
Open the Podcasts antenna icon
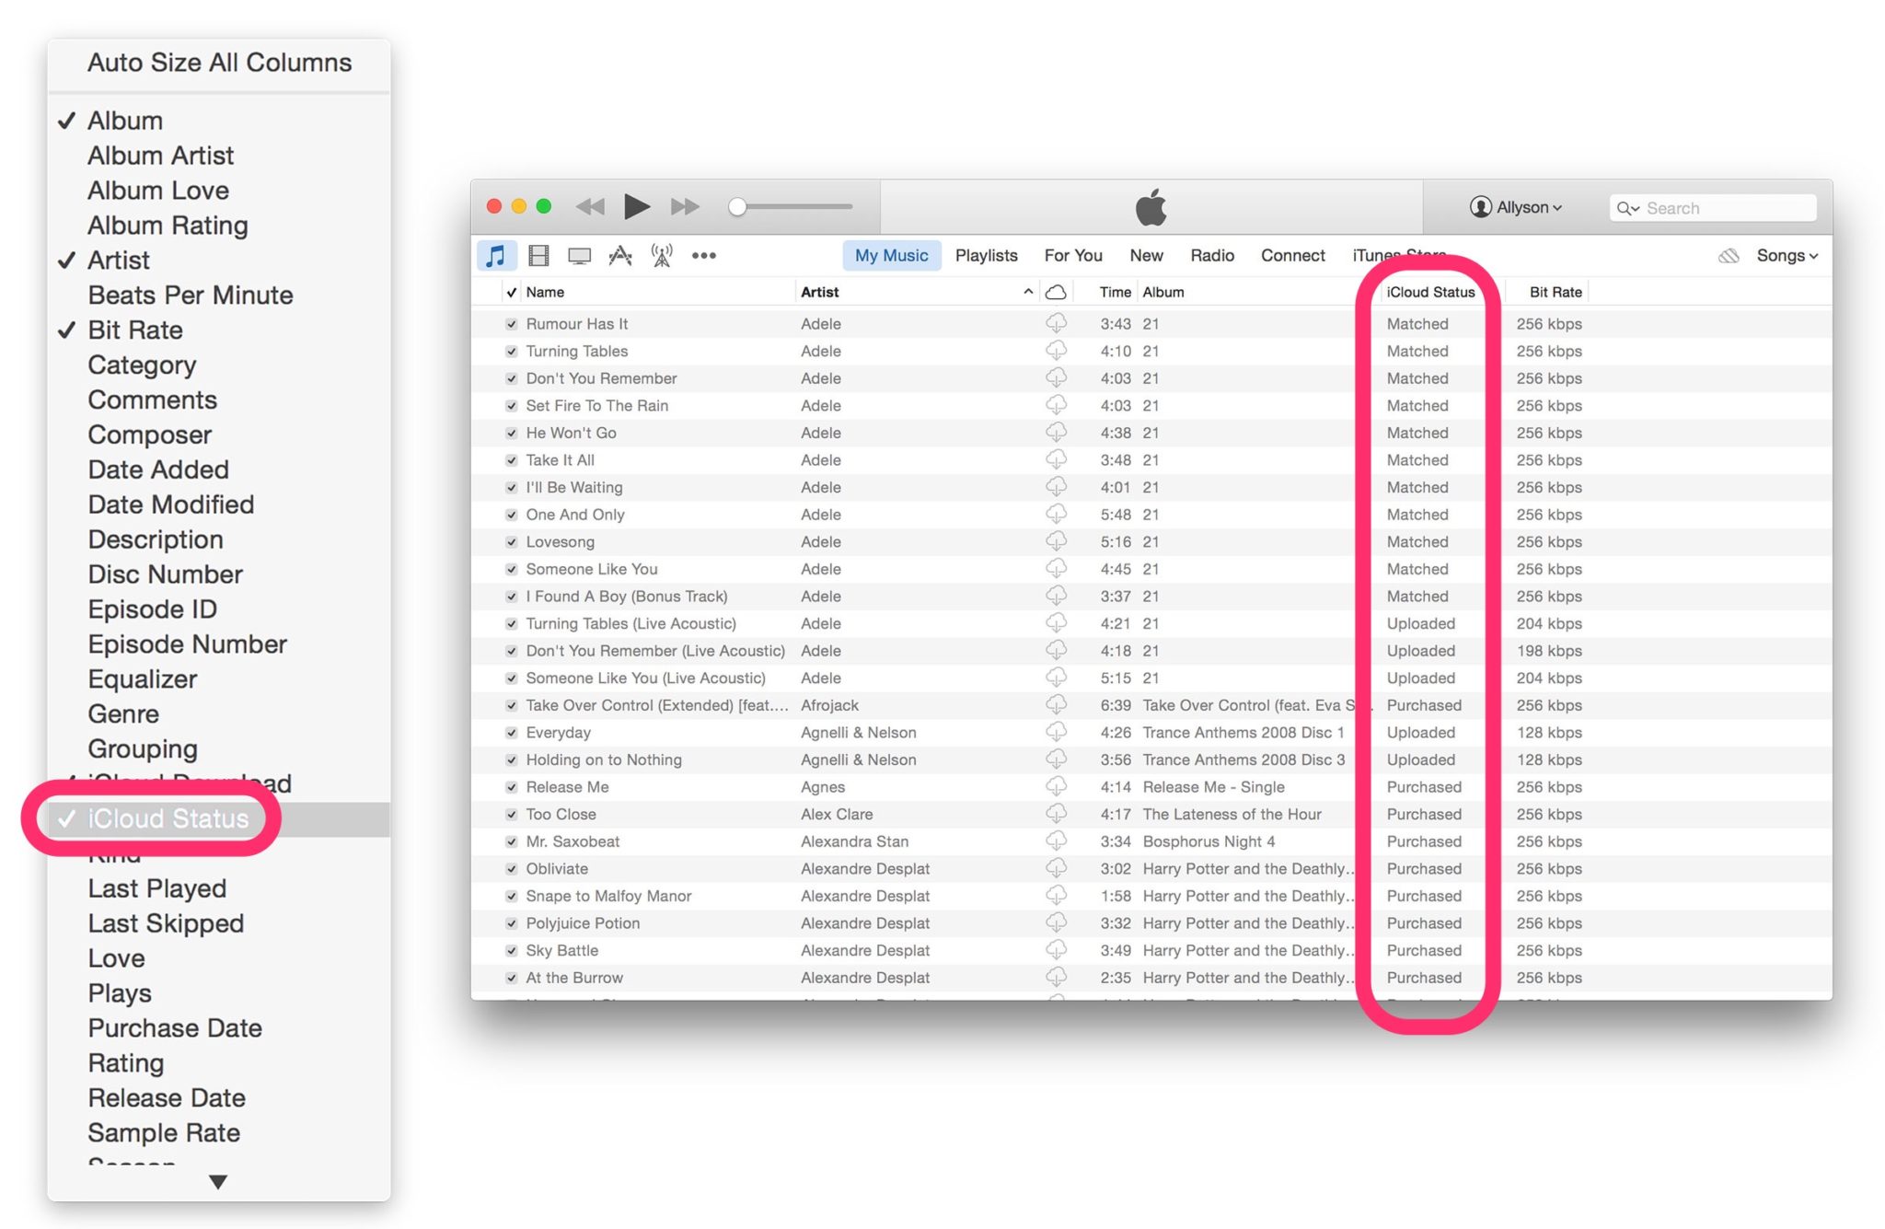[661, 255]
